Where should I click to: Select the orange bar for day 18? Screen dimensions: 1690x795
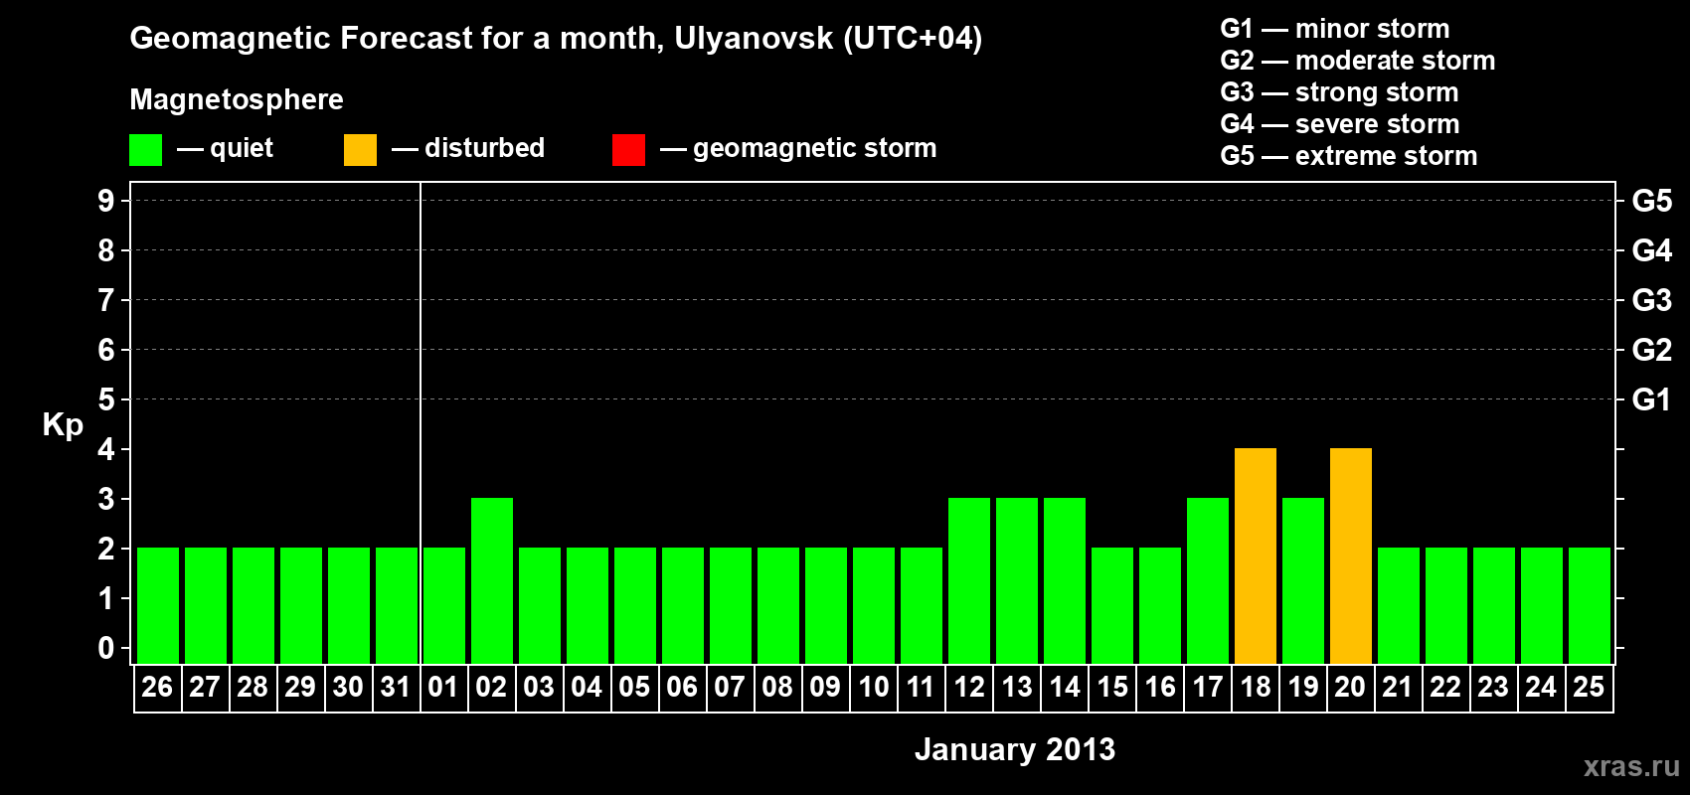point(1256,556)
